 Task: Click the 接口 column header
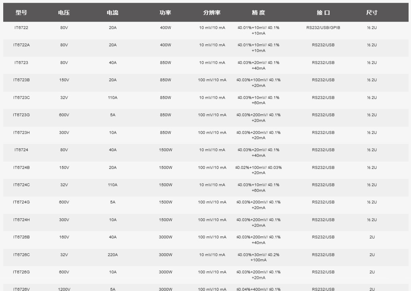coord(323,13)
